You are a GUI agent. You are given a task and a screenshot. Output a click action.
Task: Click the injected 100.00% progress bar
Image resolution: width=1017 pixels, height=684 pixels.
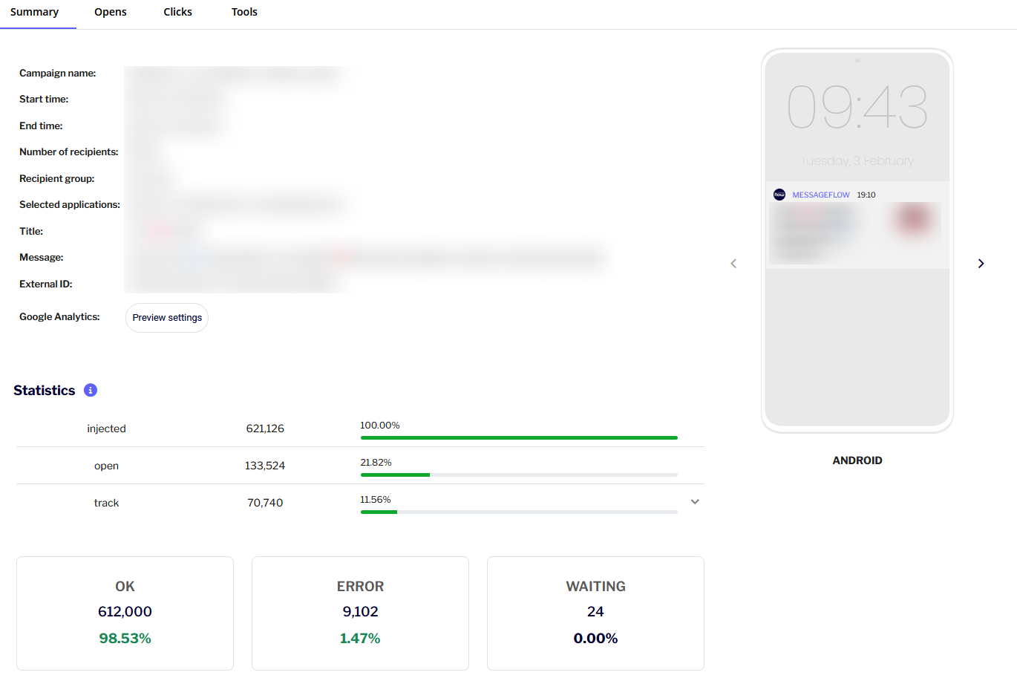[x=518, y=437]
